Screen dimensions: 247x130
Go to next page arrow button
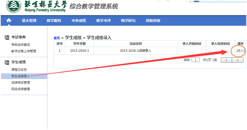(238, 60)
